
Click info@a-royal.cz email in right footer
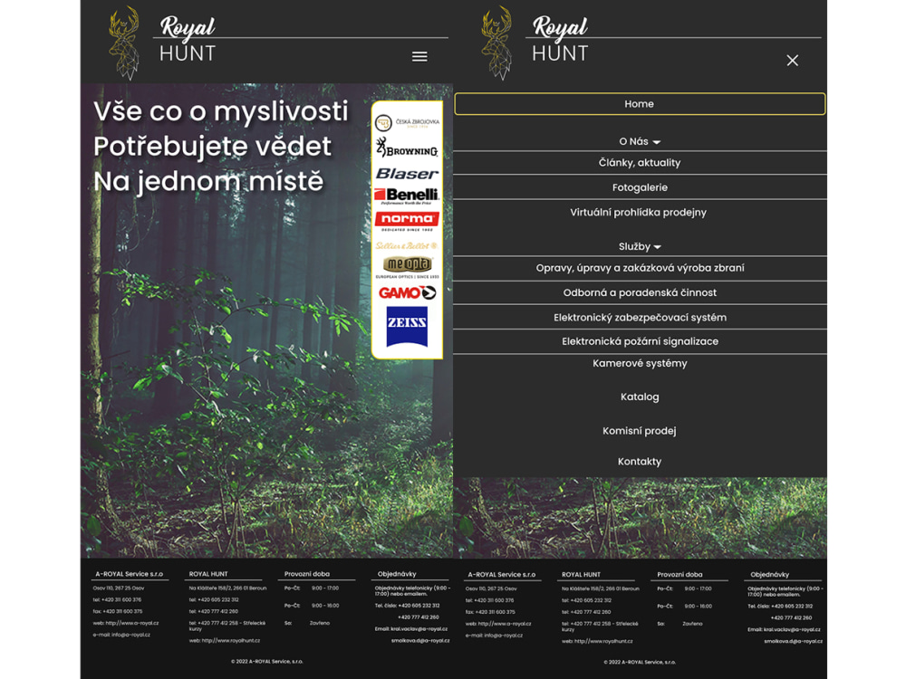tap(503, 636)
